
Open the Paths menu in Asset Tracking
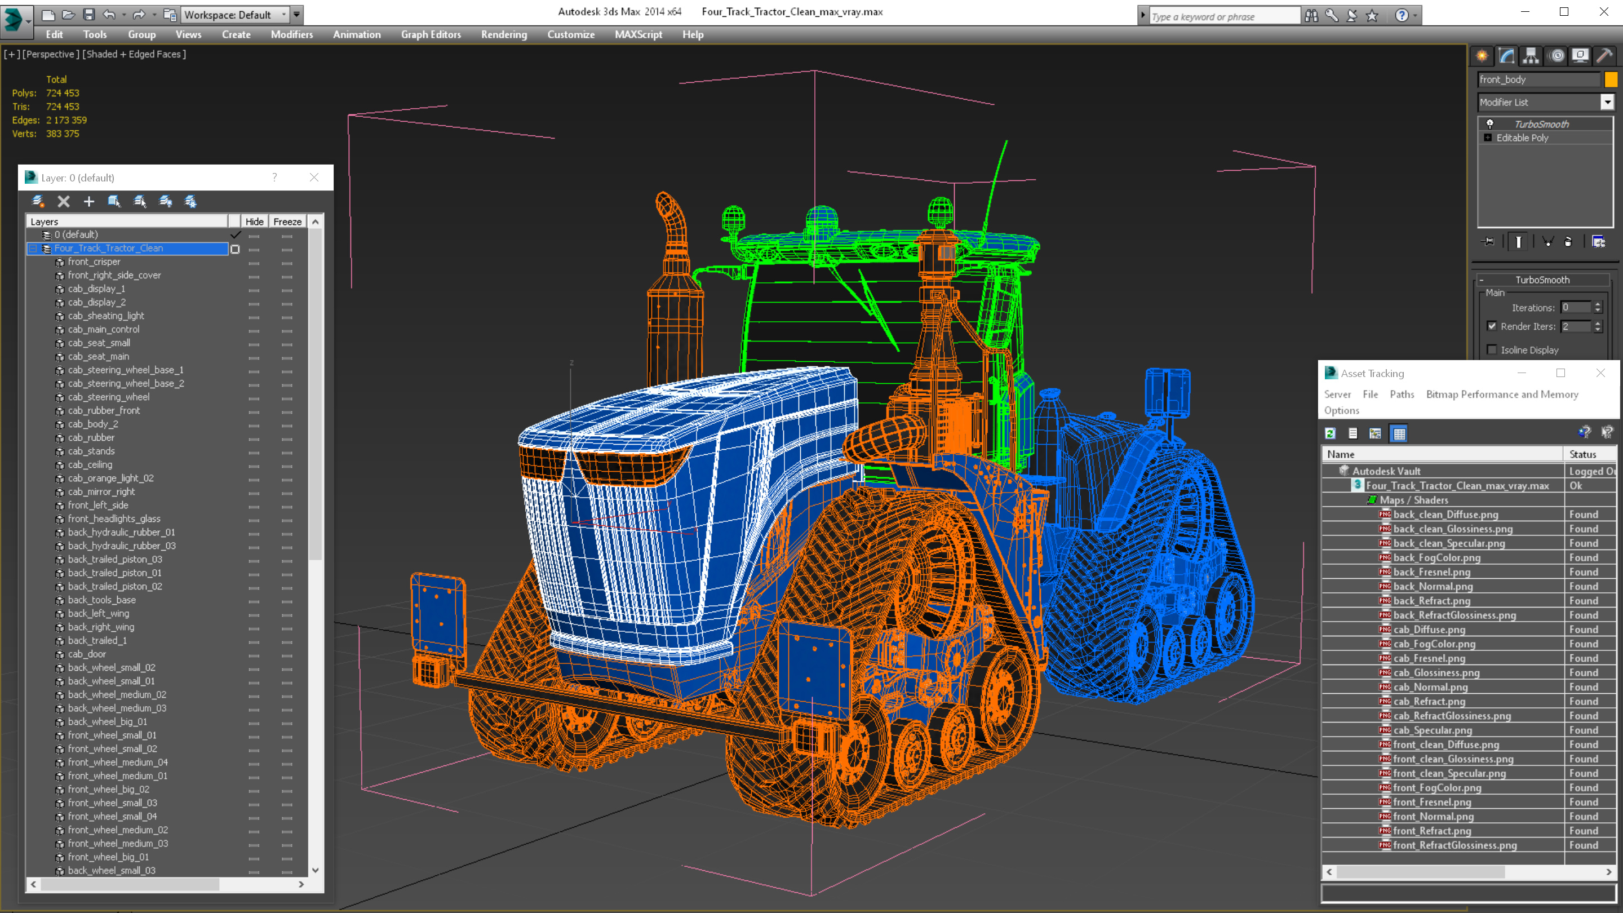[x=1402, y=395]
